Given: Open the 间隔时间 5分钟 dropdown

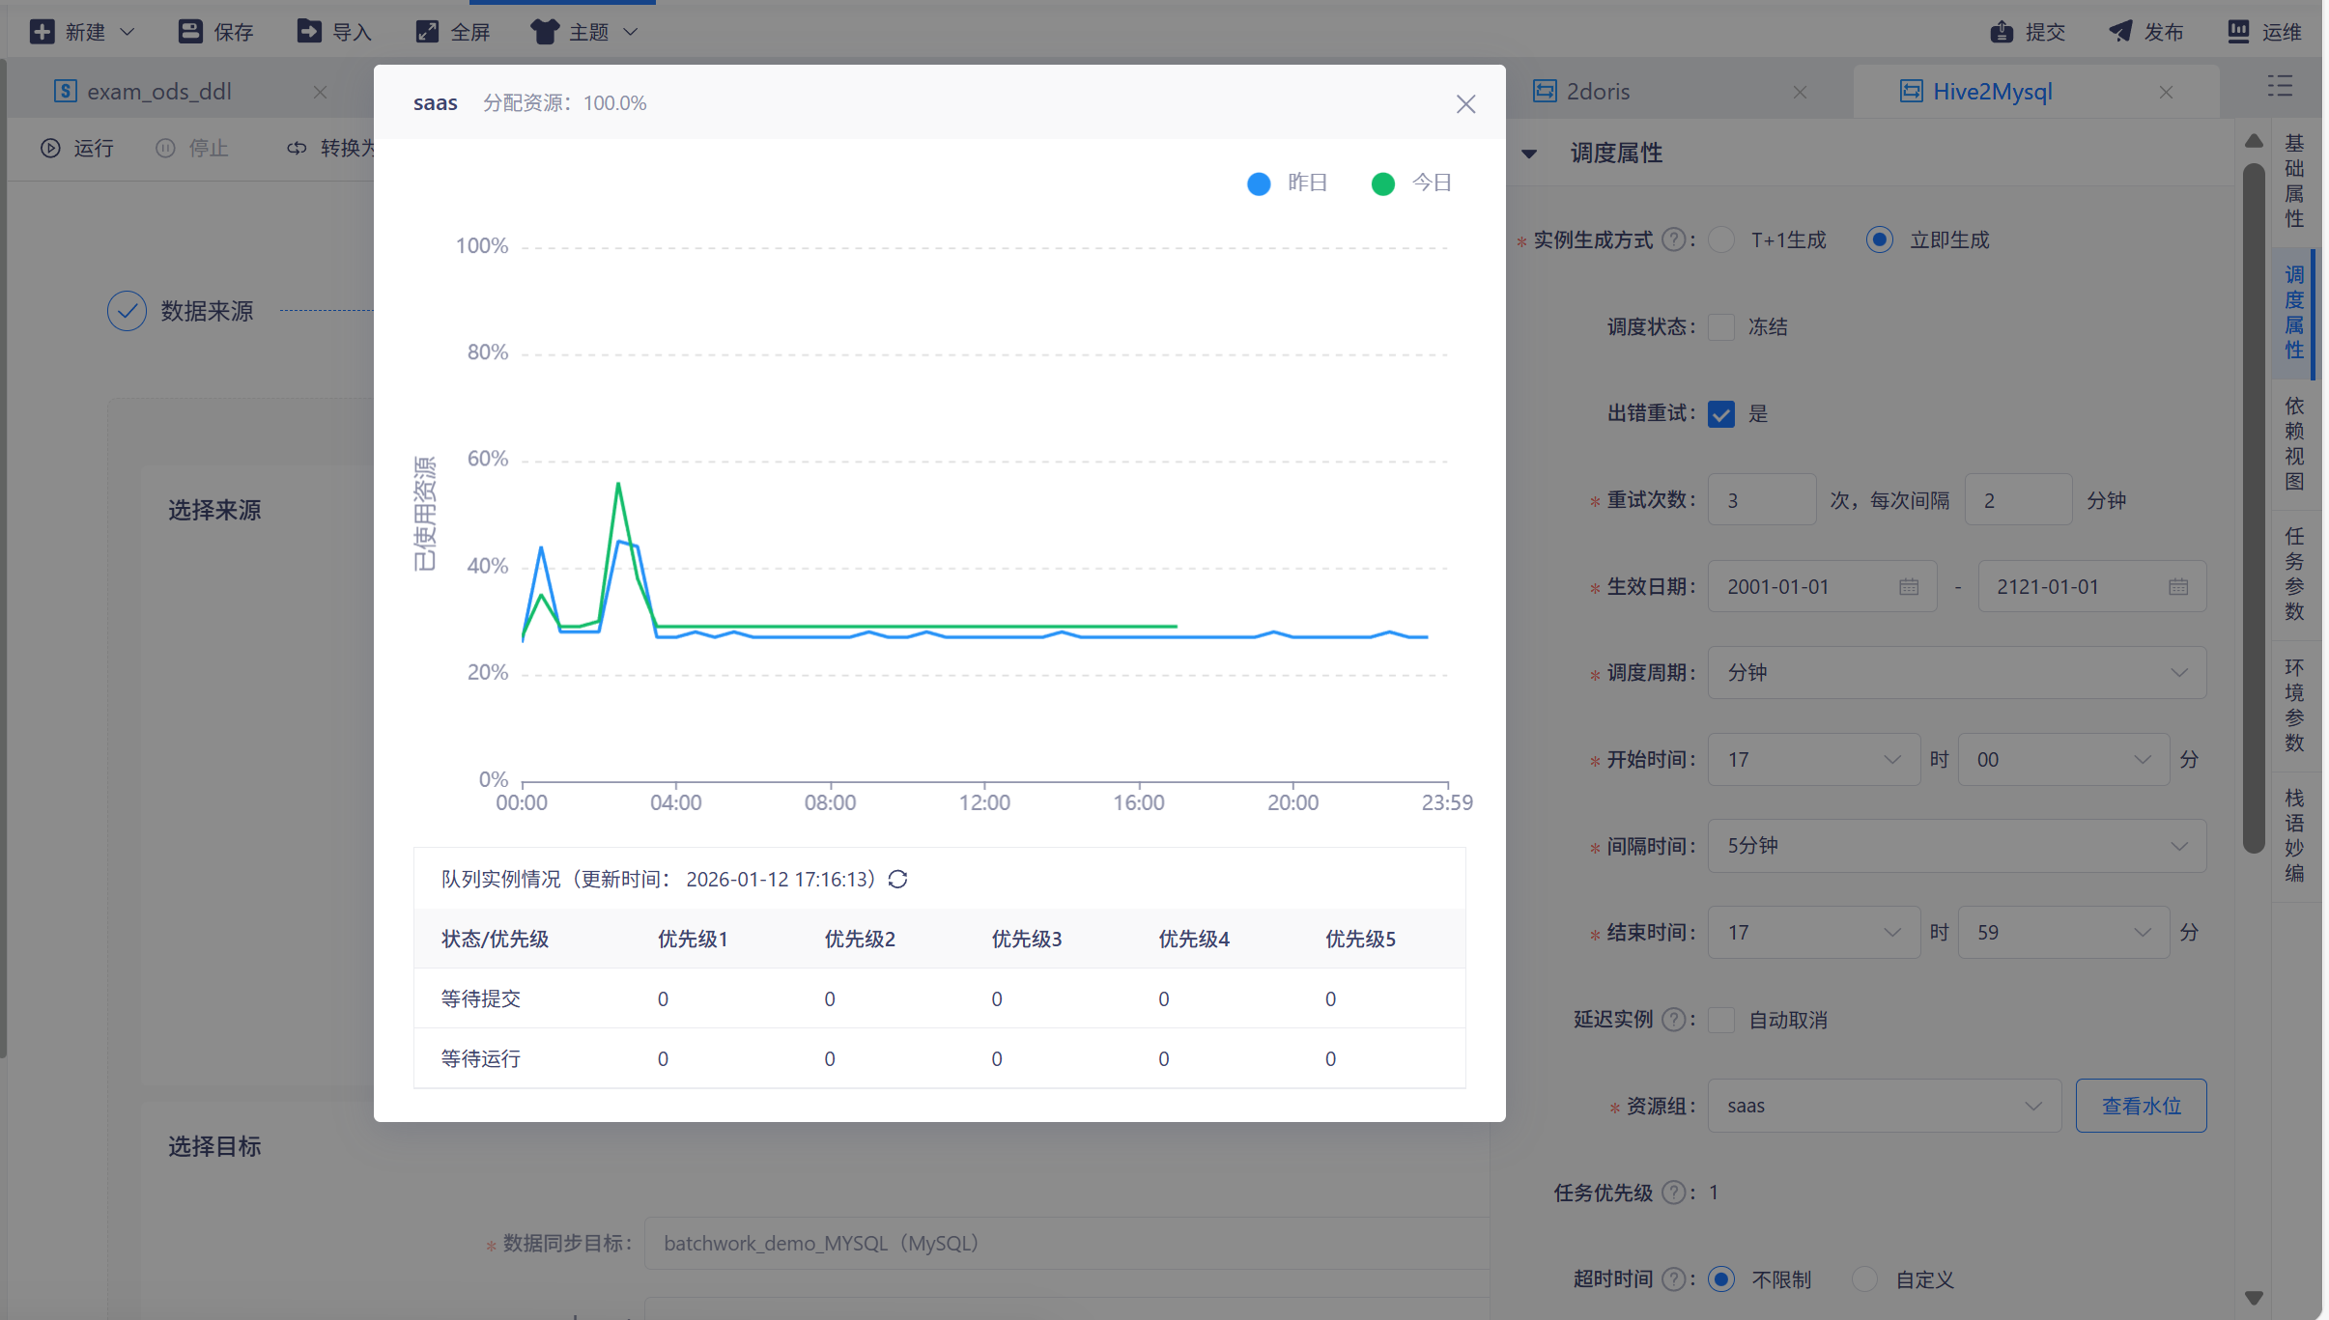Looking at the screenshot, I should 1957,846.
